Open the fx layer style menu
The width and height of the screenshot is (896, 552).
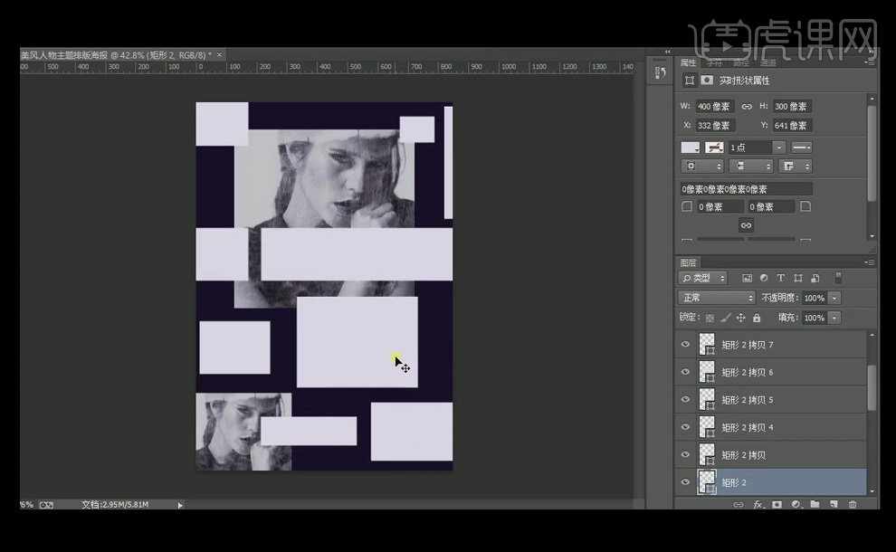[x=758, y=504]
